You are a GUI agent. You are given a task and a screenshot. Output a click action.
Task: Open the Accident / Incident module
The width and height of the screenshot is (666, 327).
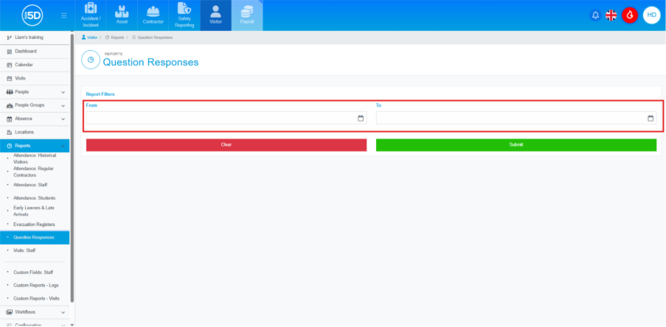tap(91, 15)
